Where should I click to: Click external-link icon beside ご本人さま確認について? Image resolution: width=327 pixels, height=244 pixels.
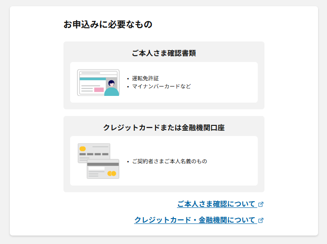click(x=261, y=204)
